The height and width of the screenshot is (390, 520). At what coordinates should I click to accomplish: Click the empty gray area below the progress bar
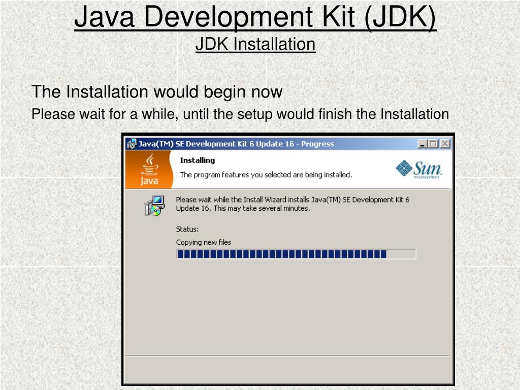[x=288, y=307]
